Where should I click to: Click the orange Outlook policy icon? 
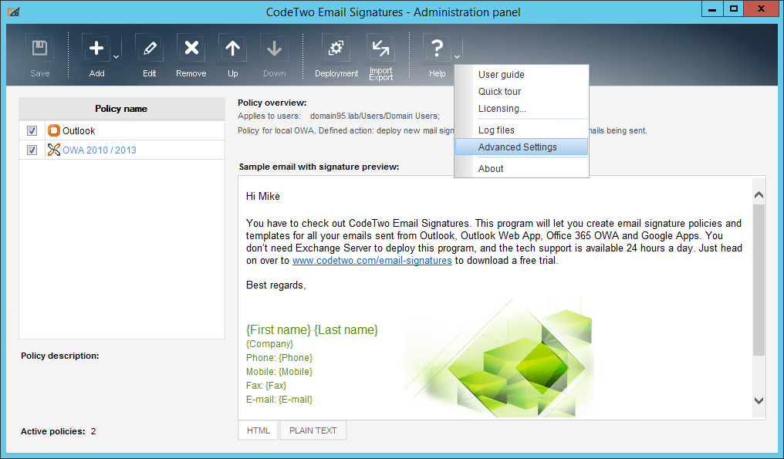[x=54, y=130]
